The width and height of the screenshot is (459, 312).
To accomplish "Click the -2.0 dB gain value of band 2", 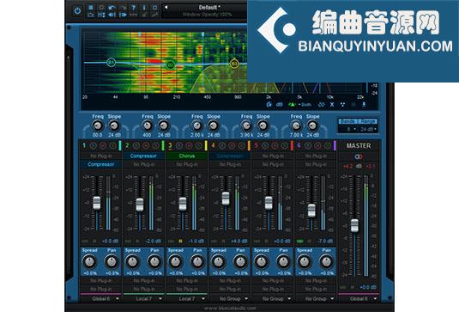I will click(x=154, y=241).
